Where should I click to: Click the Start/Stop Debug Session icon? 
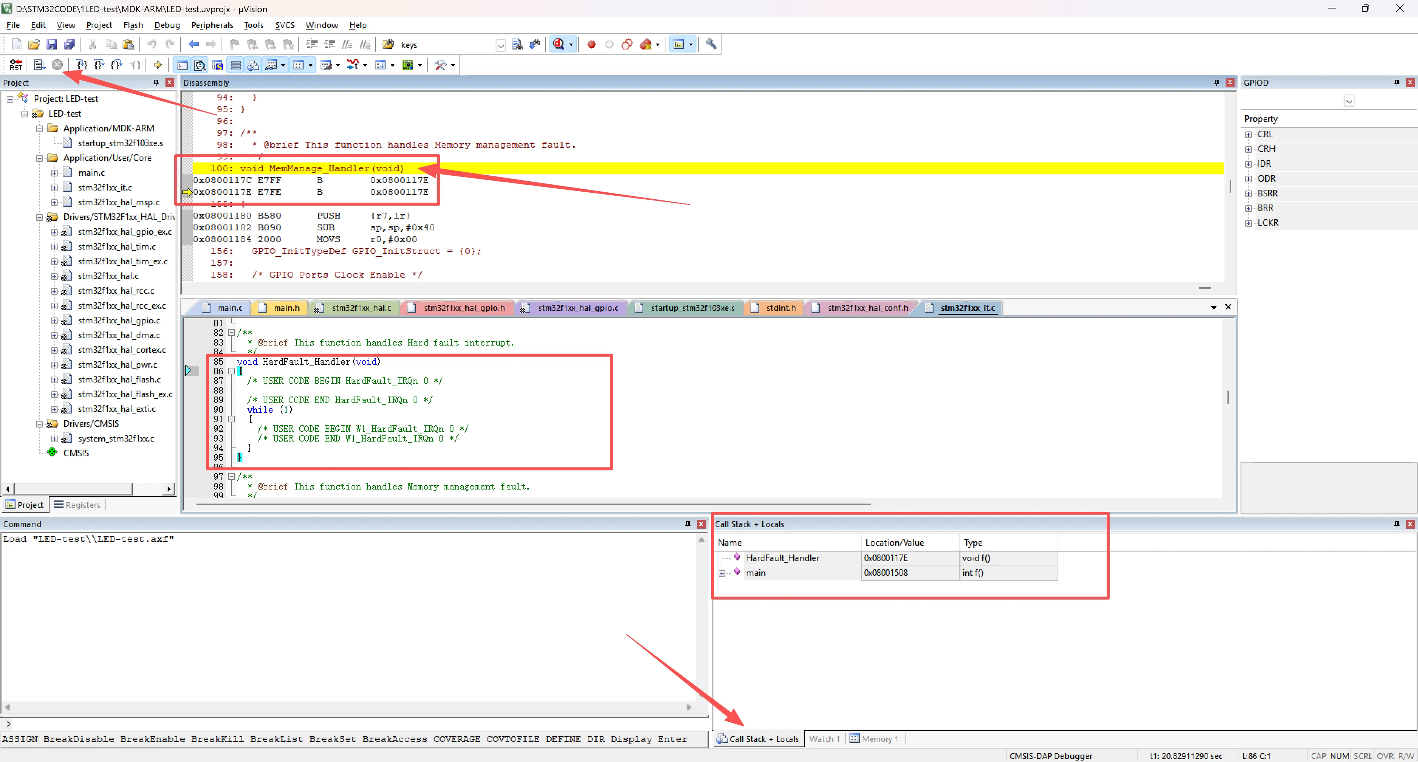coord(559,45)
